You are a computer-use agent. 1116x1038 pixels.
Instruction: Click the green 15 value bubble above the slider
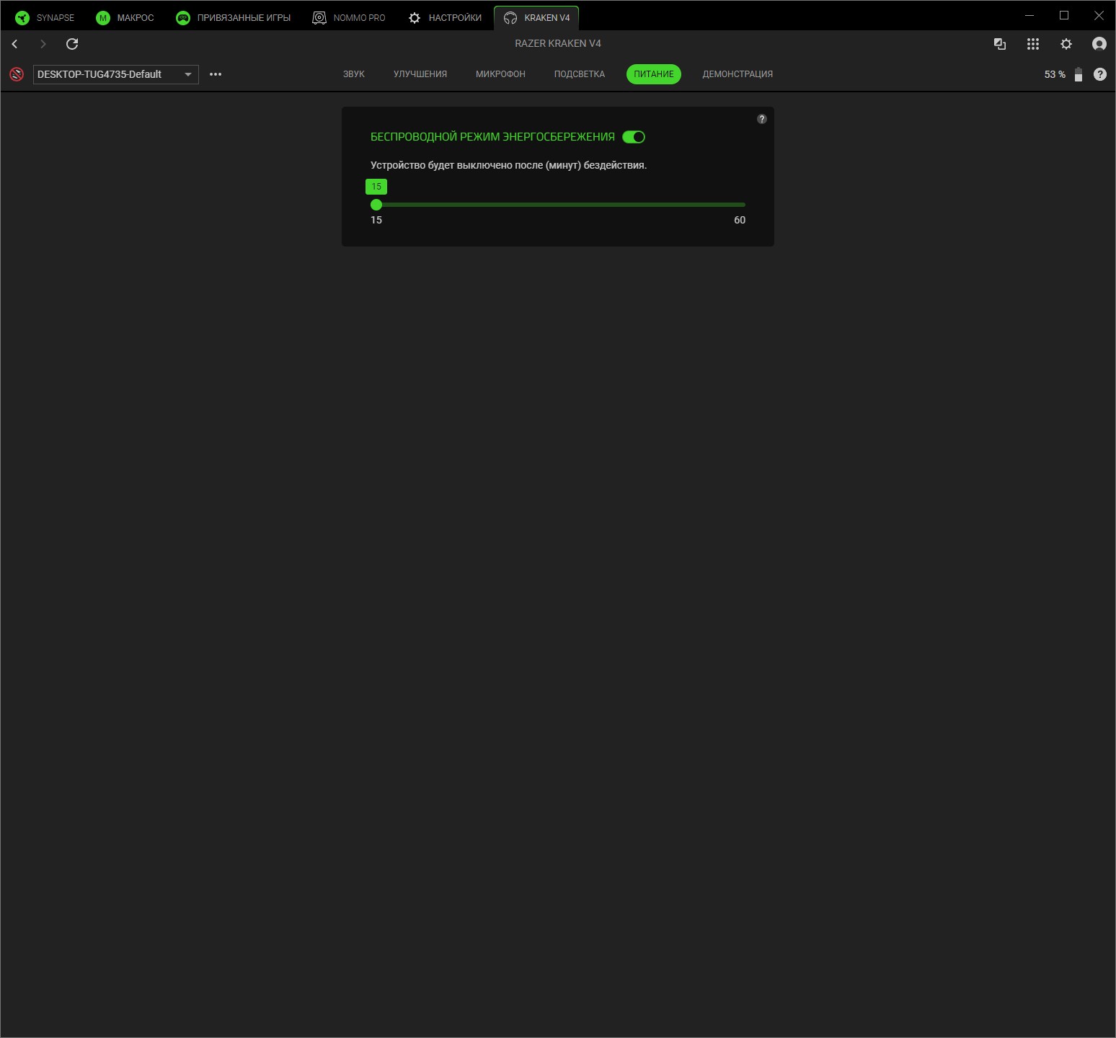click(376, 187)
